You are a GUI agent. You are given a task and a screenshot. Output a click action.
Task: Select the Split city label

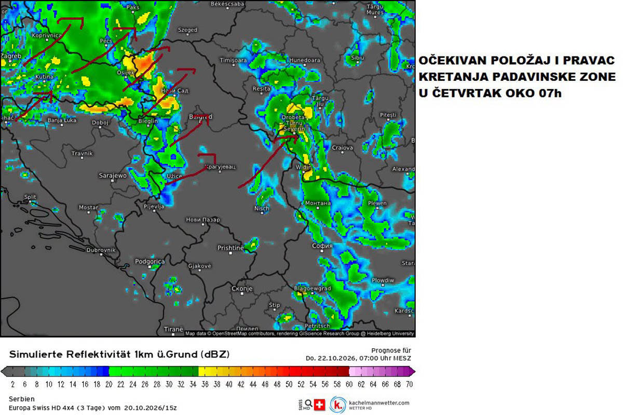pos(30,197)
